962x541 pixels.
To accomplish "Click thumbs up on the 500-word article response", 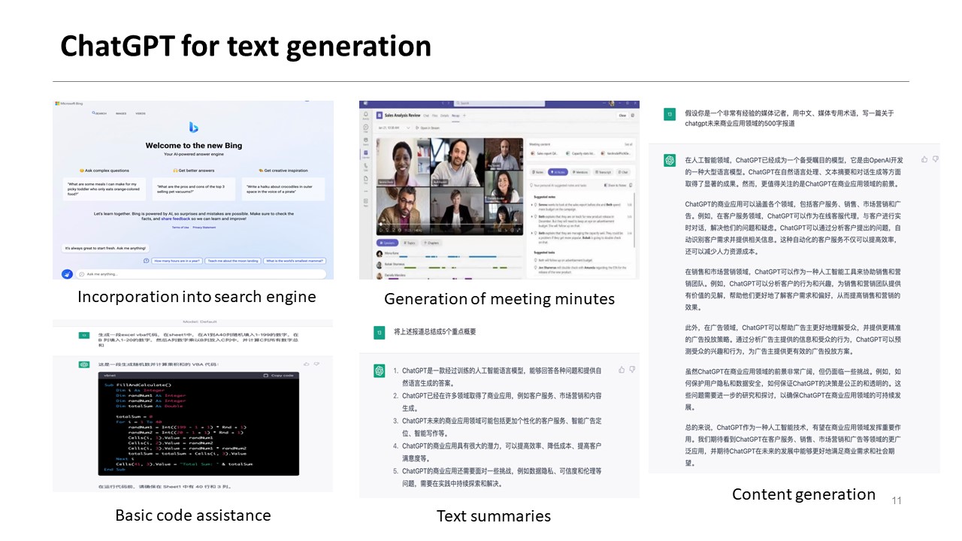I will pyautogui.click(x=924, y=159).
